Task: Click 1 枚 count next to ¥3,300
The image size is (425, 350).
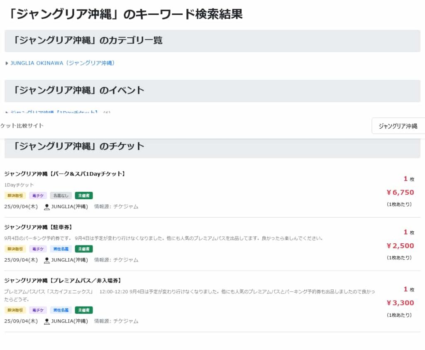Action: [x=409, y=289]
